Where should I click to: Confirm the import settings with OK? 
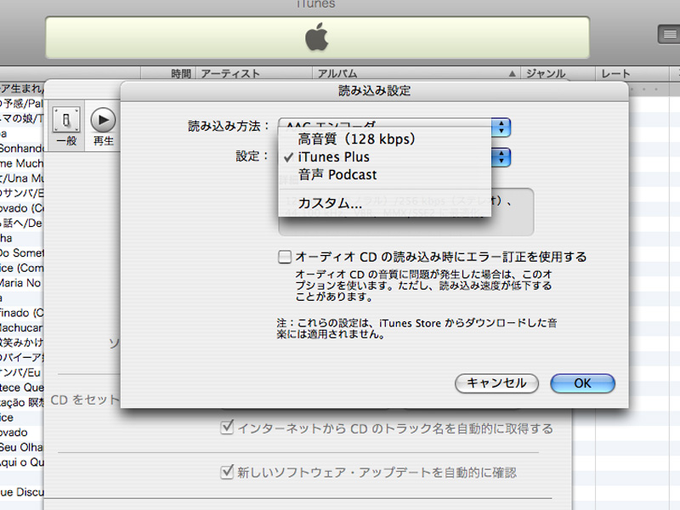click(x=582, y=383)
